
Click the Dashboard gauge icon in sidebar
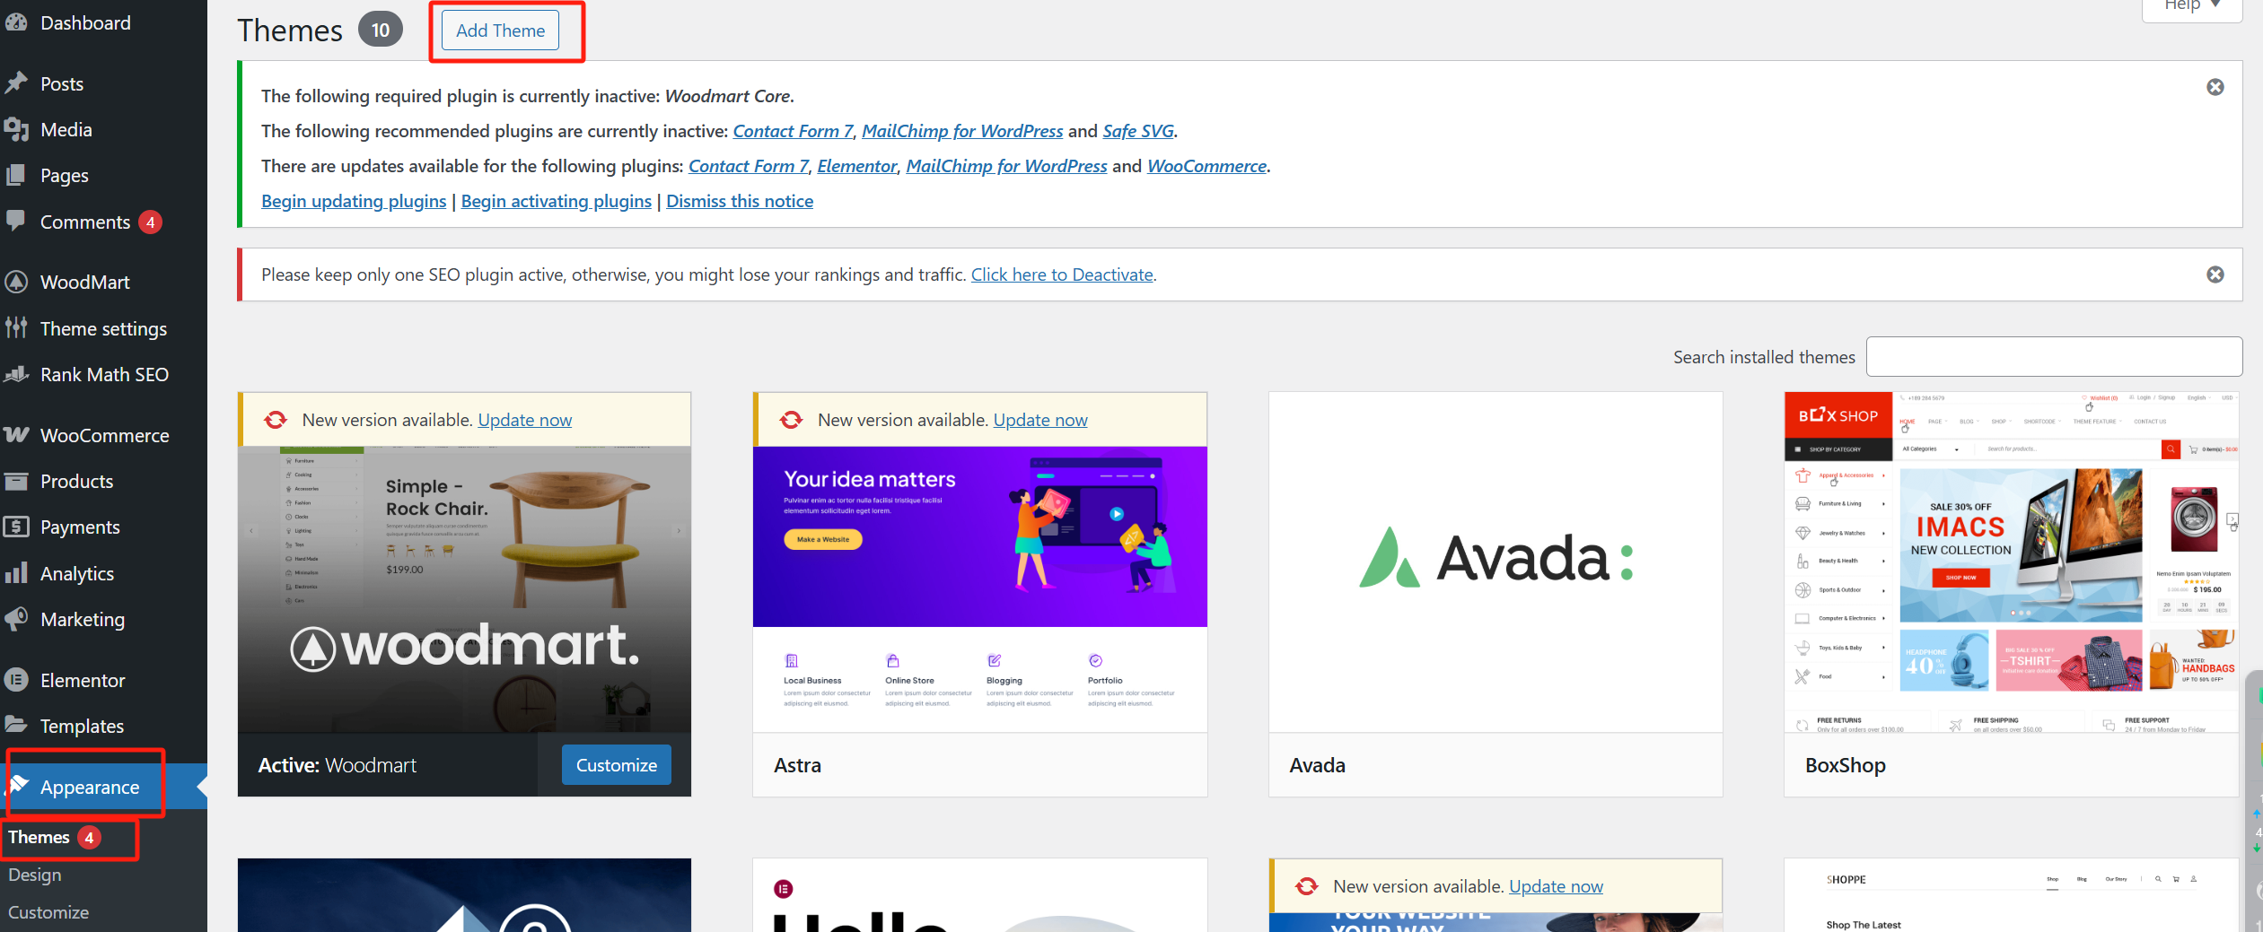16,23
